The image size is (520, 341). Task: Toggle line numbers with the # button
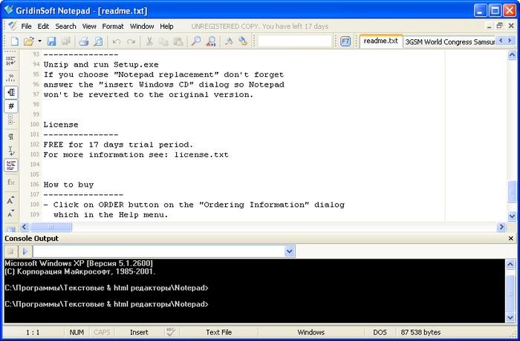point(11,106)
